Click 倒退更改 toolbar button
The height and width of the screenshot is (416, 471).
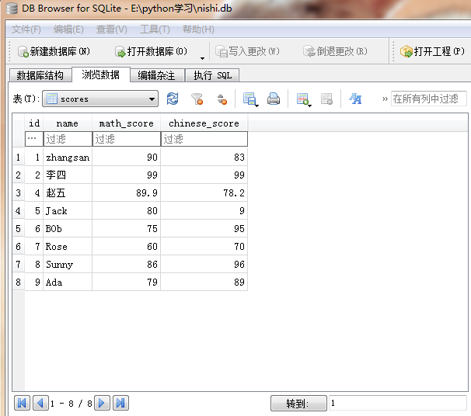pos(335,51)
